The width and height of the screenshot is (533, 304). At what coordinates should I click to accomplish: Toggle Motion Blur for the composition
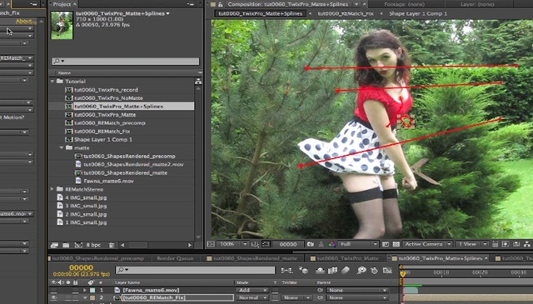(x=346, y=271)
